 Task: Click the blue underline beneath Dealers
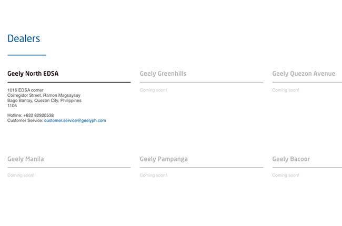(27, 55)
